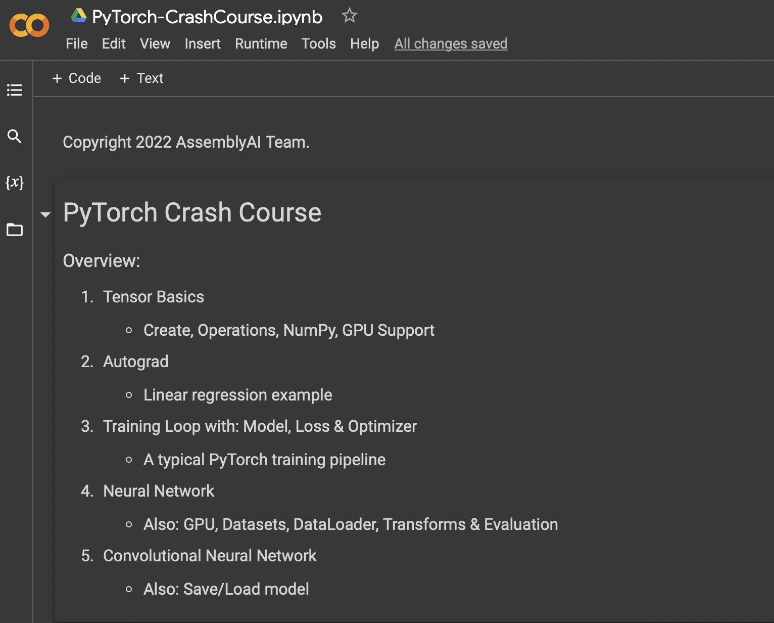This screenshot has height=623, width=774.
Task: Open the variables {x} panel icon
Action: tap(15, 183)
